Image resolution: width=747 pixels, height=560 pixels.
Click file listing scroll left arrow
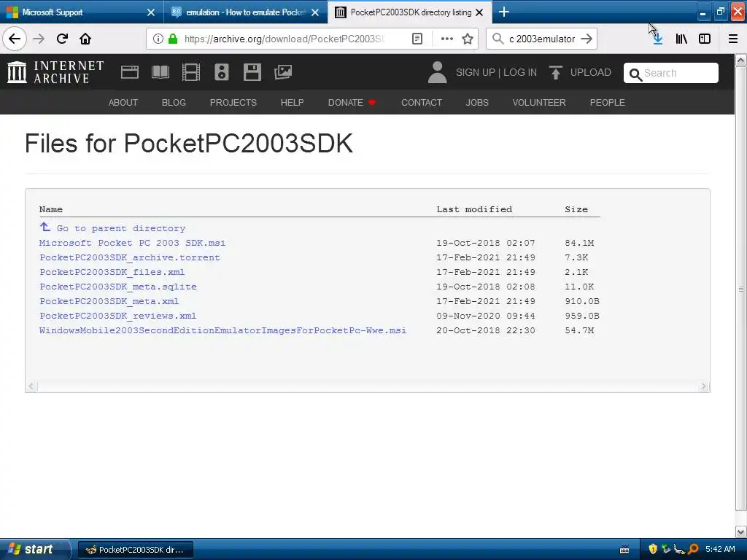(x=31, y=386)
